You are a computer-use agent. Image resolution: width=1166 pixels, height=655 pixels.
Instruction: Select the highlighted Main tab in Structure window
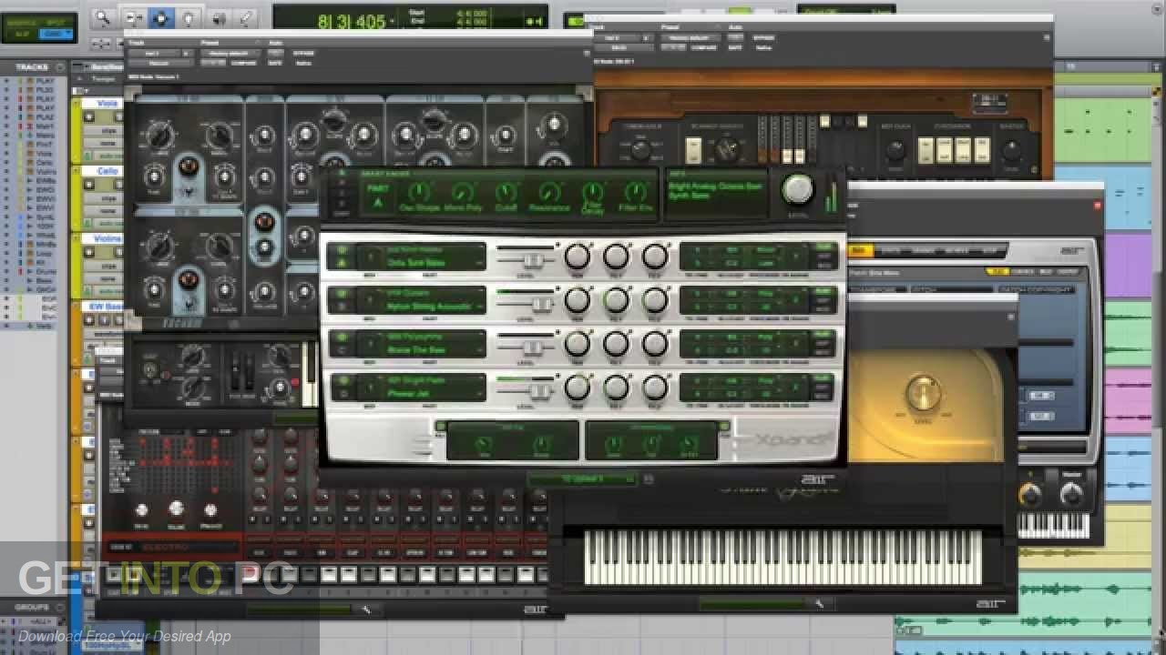(860, 250)
